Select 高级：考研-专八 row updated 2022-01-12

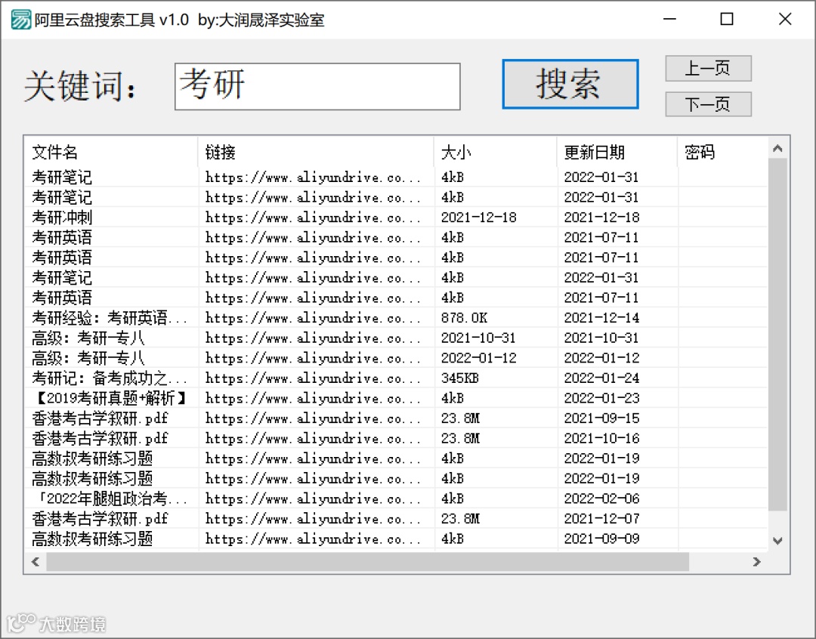click(x=396, y=358)
